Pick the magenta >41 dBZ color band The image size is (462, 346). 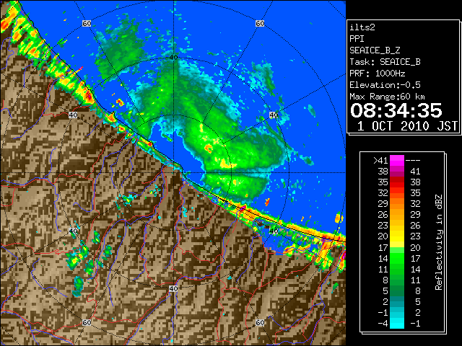point(397,161)
